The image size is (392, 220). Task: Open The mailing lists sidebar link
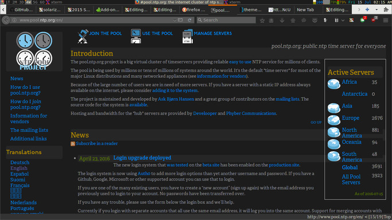(29, 130)
